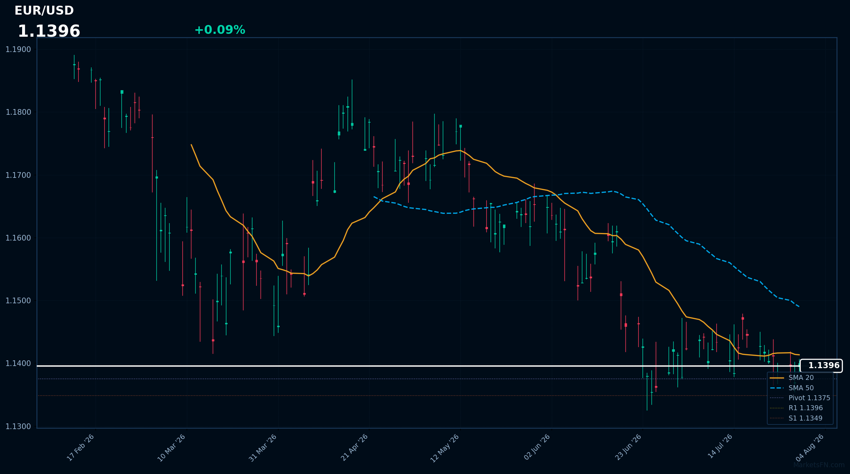The height and width of the screenshot is (474, 850).
Task: Click the 10 Mar '26 date label
Action: coord(172,448)
